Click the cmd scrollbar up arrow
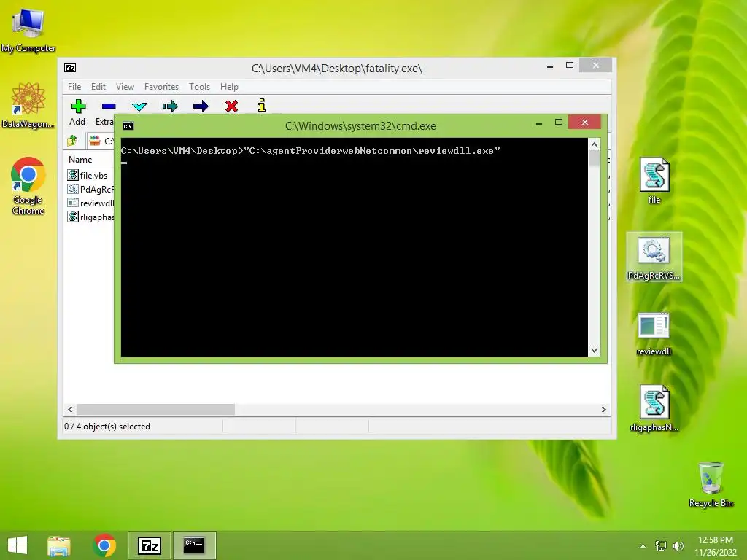747x560 pixels. point(594,144)
